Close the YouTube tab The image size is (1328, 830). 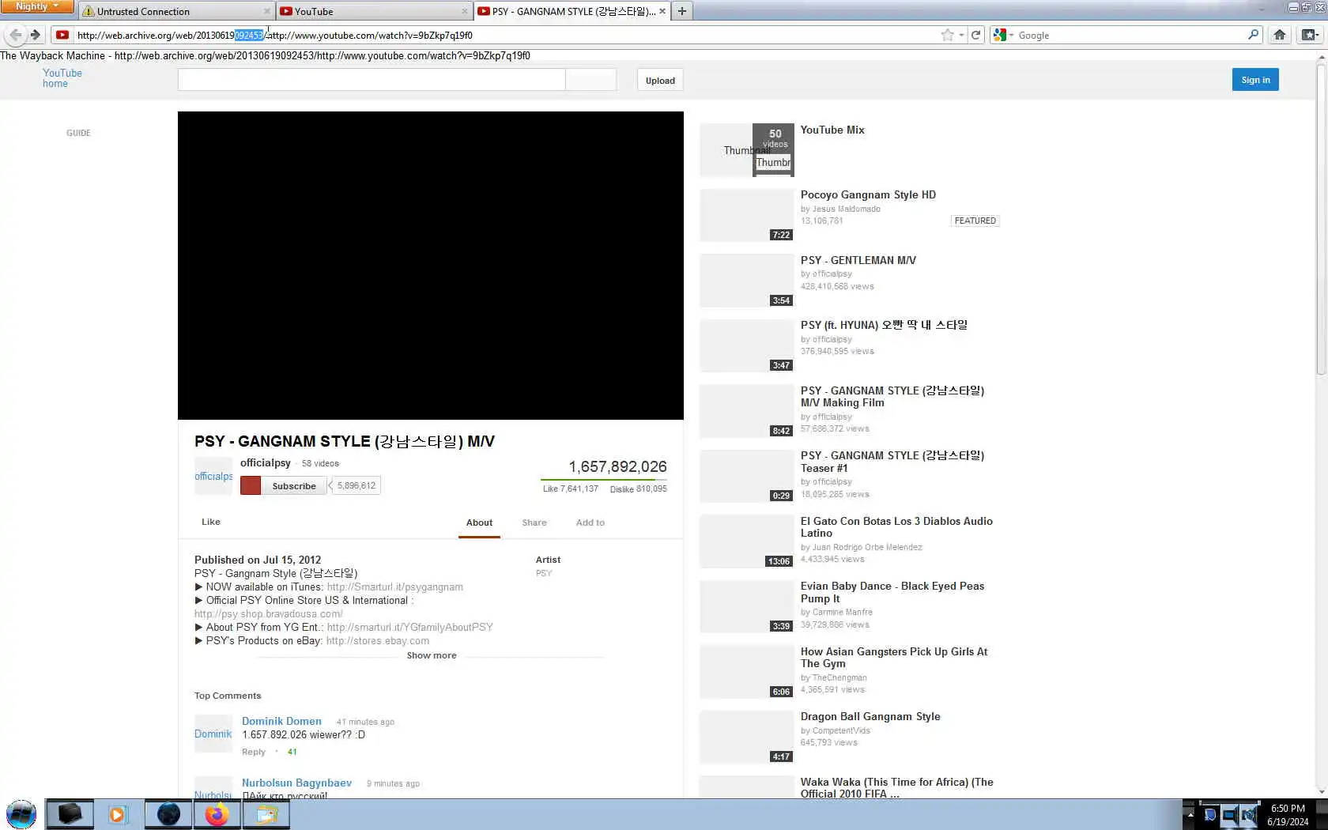tap(465, 11)
